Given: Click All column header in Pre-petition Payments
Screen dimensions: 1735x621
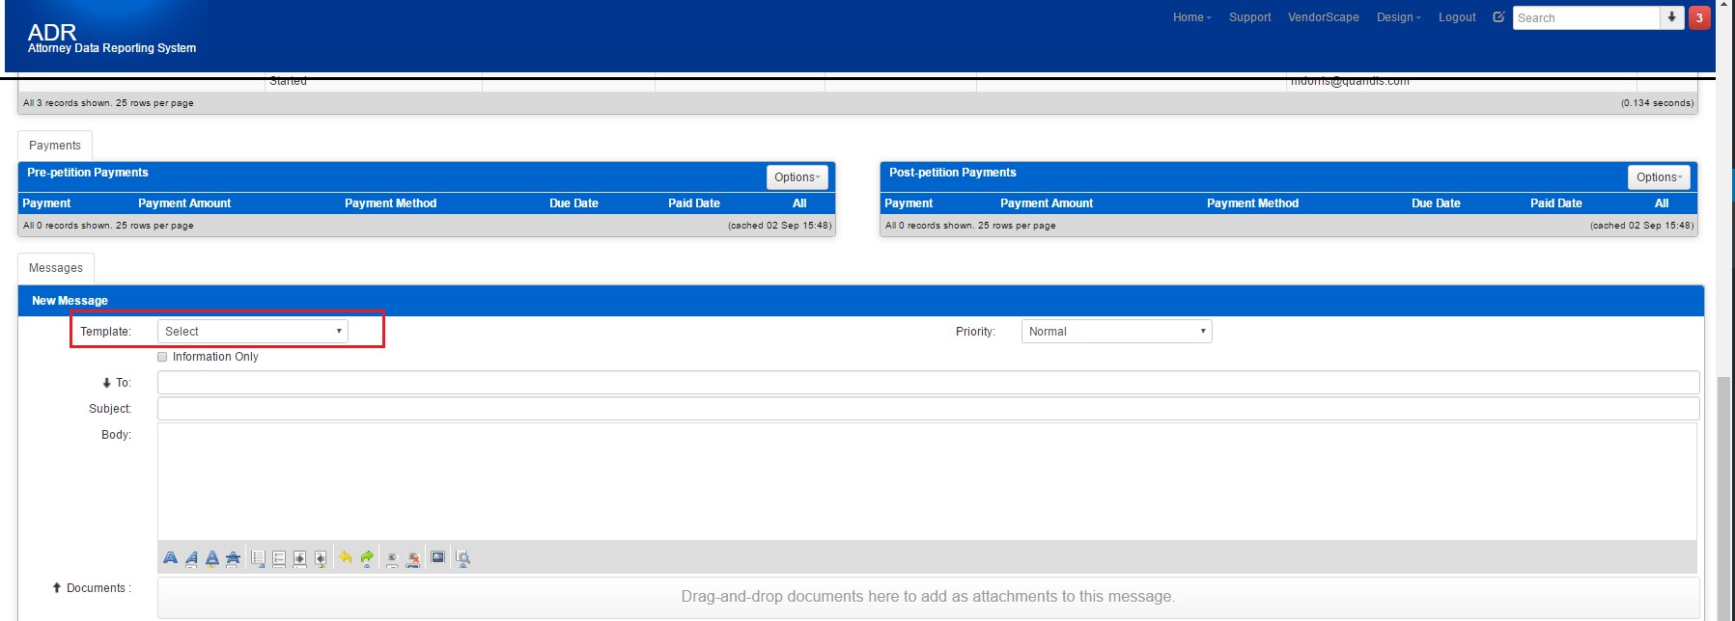Looking at the screenshot, I should [x=799, y=203].
